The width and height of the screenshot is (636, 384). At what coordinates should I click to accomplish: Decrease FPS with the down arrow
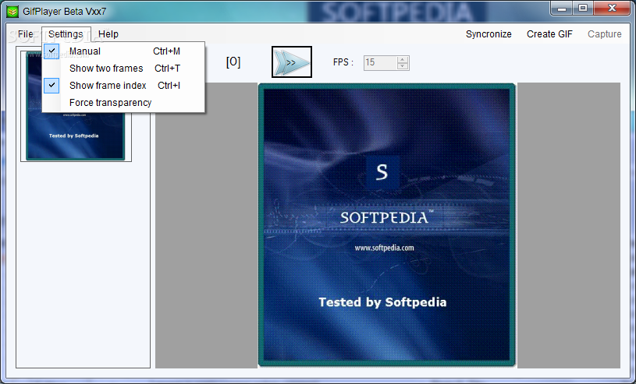pyautogui.click(x=403, y=66)
